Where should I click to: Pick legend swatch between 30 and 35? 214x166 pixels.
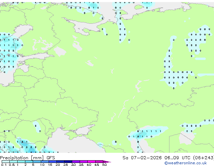76,162
